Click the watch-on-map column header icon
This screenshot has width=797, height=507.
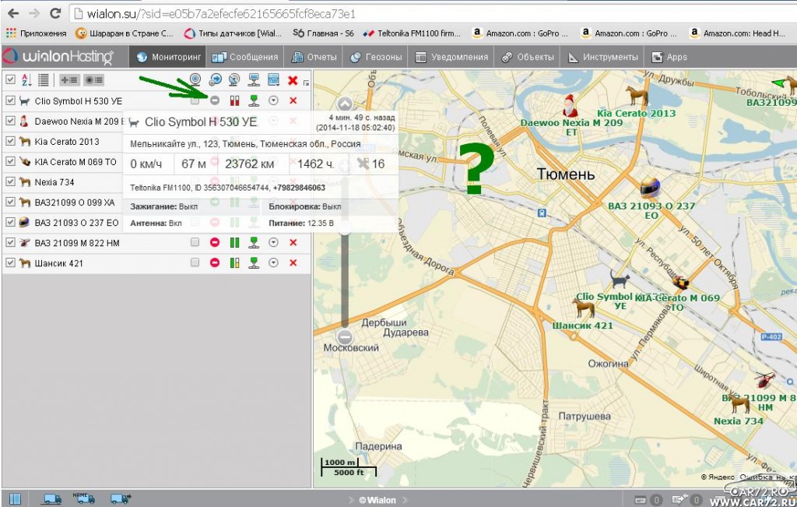point(195,79)
